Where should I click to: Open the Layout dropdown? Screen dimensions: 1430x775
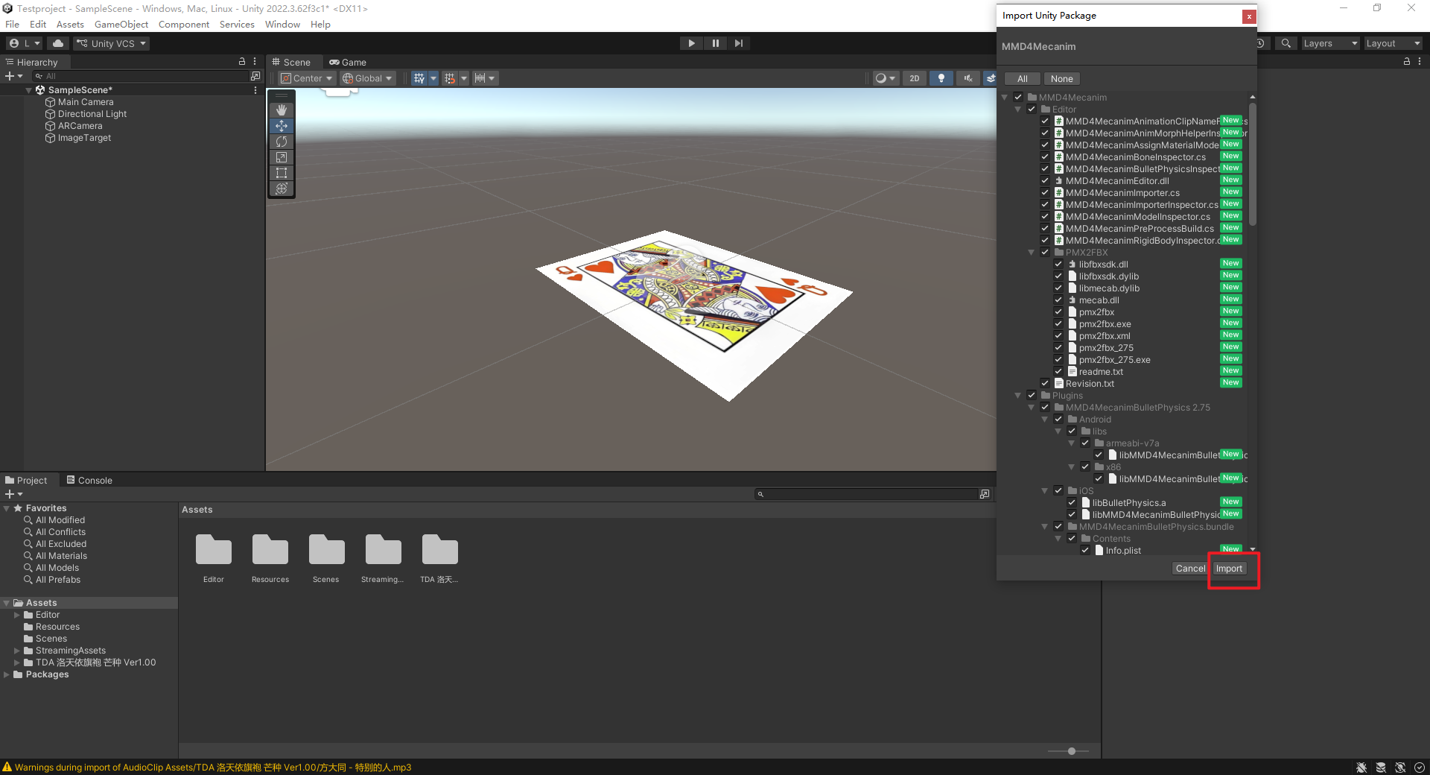click(1393, 43)
